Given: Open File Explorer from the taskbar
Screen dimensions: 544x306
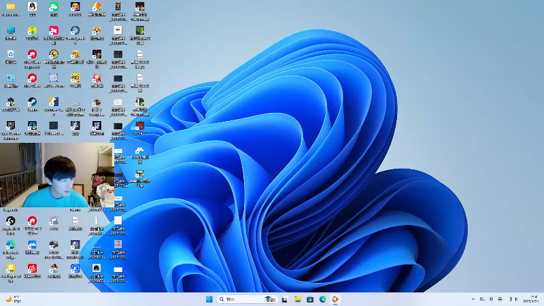Looking at the screenshot, I should (297, 299).
